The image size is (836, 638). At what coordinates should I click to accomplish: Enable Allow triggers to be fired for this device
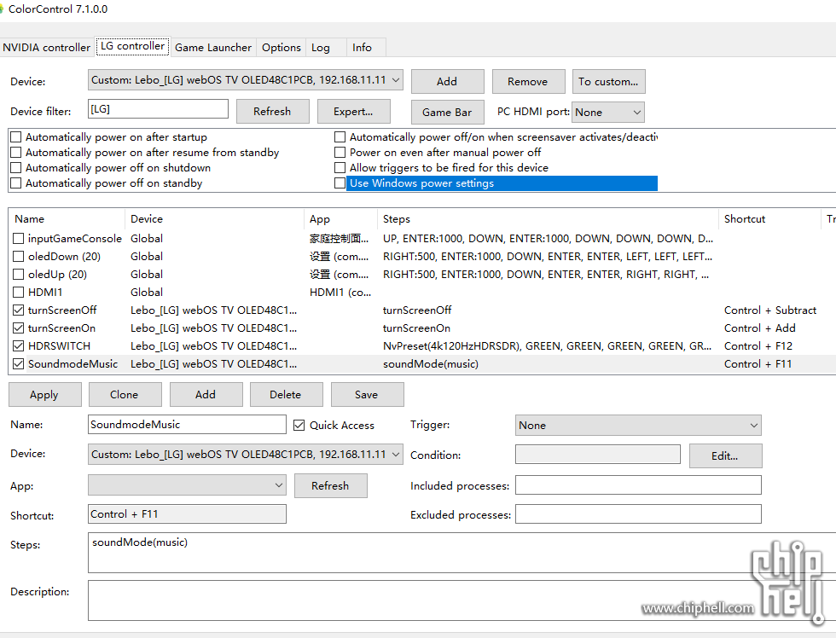pyautogui.click(x=340, y=168)
